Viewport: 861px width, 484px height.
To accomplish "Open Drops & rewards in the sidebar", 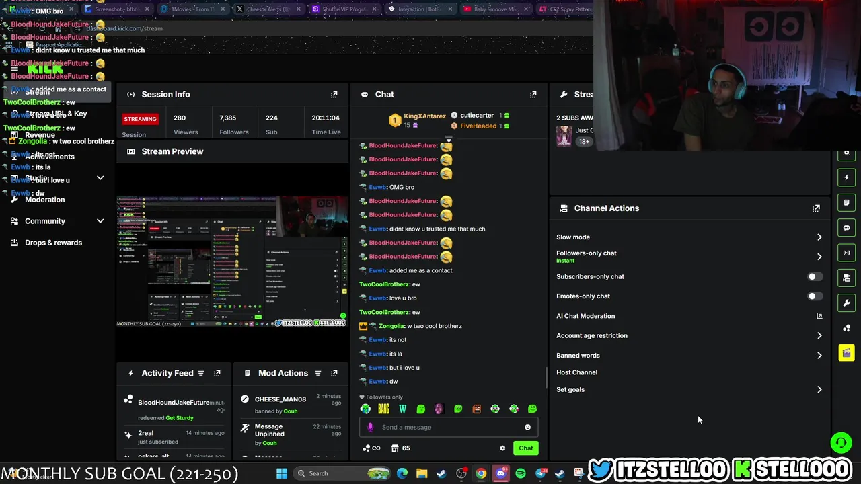I will (x=53, y=243).
